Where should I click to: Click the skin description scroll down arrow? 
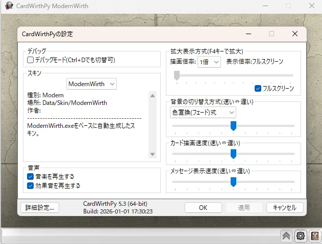[x=153, y=154]
